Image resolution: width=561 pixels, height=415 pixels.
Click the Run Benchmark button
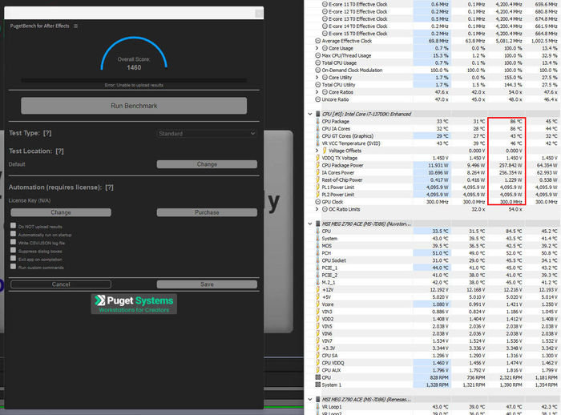coord(134,106)
